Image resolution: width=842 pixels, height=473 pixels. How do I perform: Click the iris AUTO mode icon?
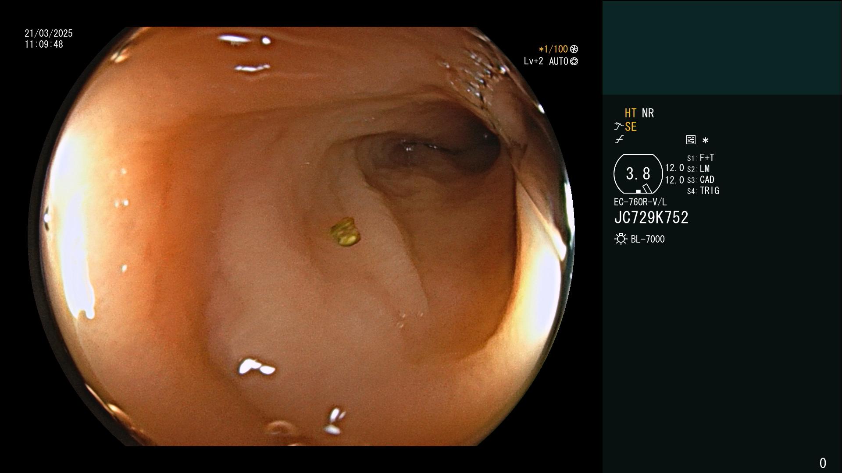point(574,62)
